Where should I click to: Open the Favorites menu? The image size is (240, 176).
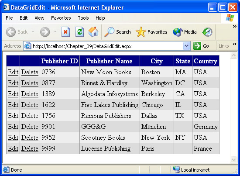tap(61, 18)
